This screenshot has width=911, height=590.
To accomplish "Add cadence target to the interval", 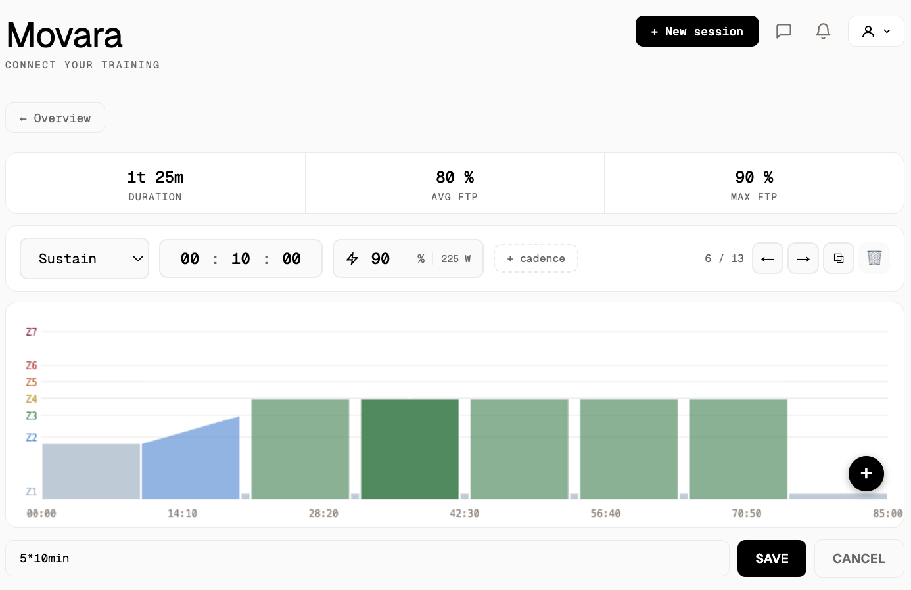I will [x=536, y=259].
